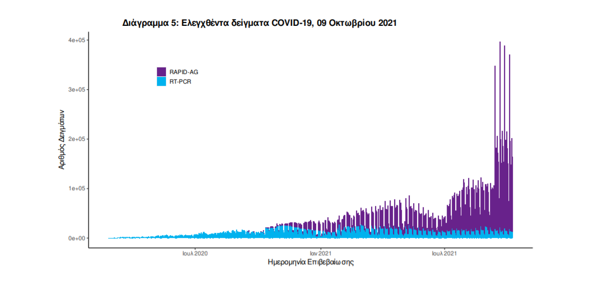The image size is (602, 285).
Task: Click the 4e+05 y-axis tick label
Action: (x=77, y=40)
